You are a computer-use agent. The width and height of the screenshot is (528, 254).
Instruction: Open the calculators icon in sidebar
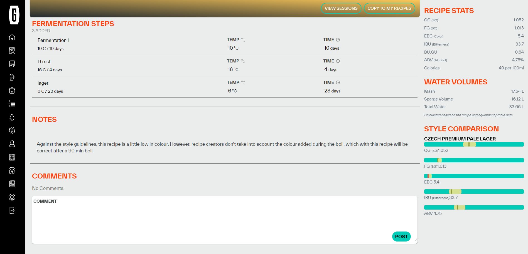click(12, 157)
